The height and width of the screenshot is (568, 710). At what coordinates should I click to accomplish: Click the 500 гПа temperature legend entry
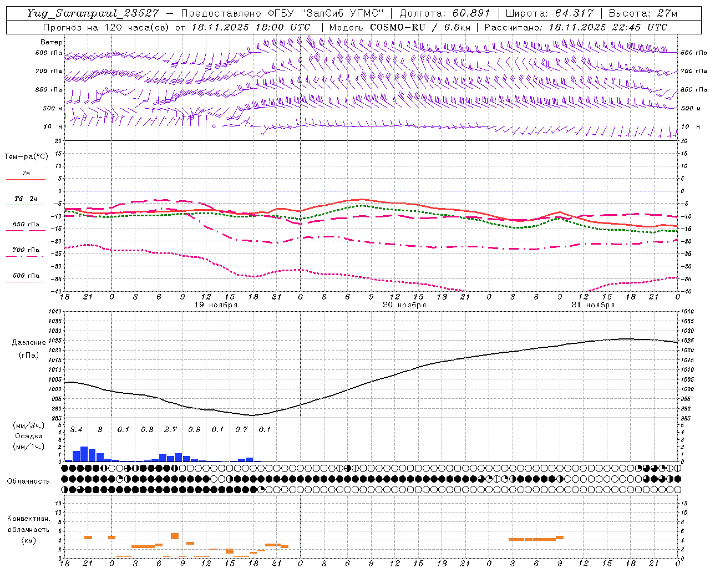click(x=26, y=276)
